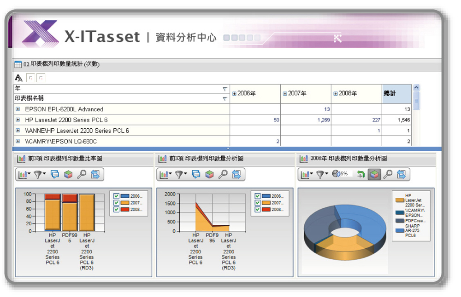Click data labels icon in the ratio chart toolbar
The height and width of the screenshot is (297, 461).
coord(55,174)
